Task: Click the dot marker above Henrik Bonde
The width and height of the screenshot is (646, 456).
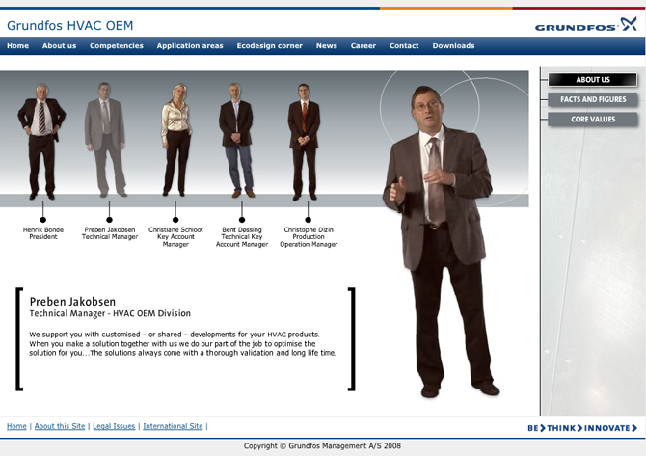Action: pos(42,220)
